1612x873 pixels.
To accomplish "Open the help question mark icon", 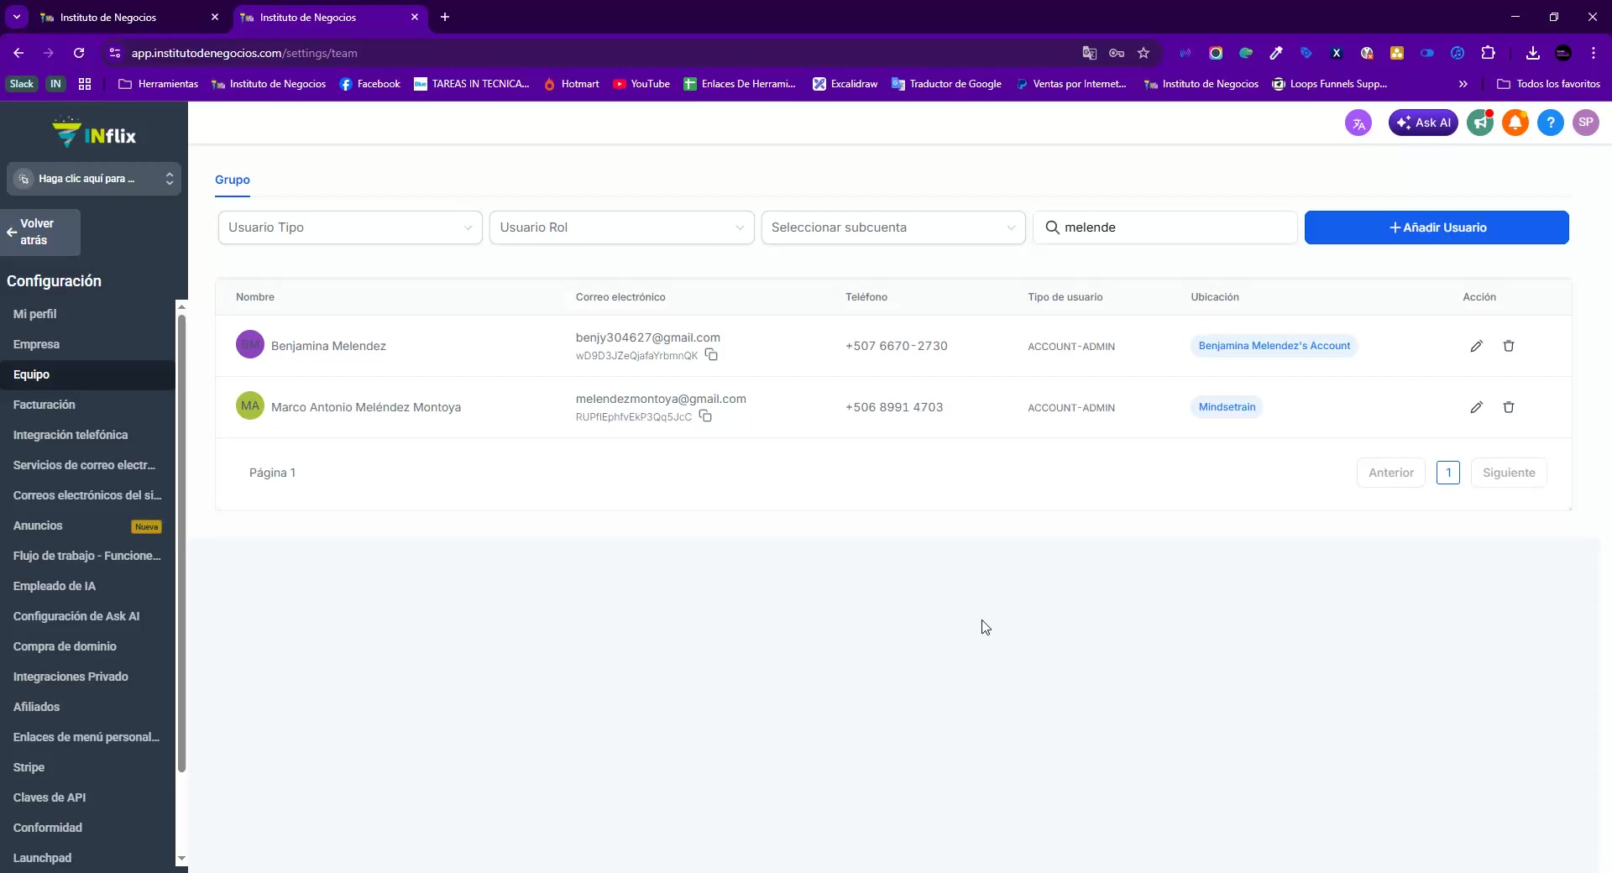I will click(1551, 123).
